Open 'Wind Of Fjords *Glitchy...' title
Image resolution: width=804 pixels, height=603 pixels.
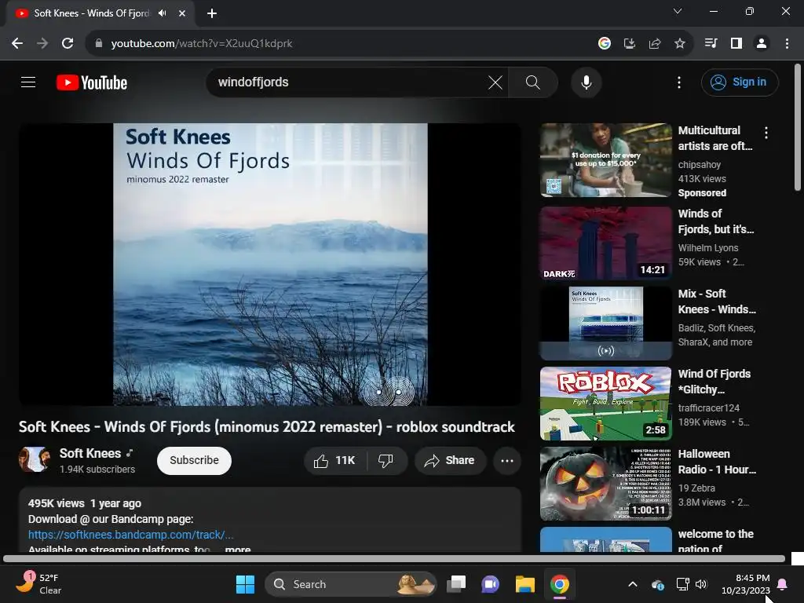[x=714, y=382]
